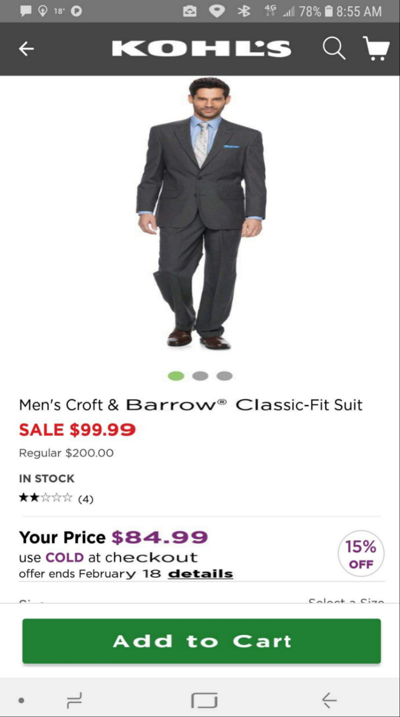Tap the suit product photo

click(x=202, y=213)
